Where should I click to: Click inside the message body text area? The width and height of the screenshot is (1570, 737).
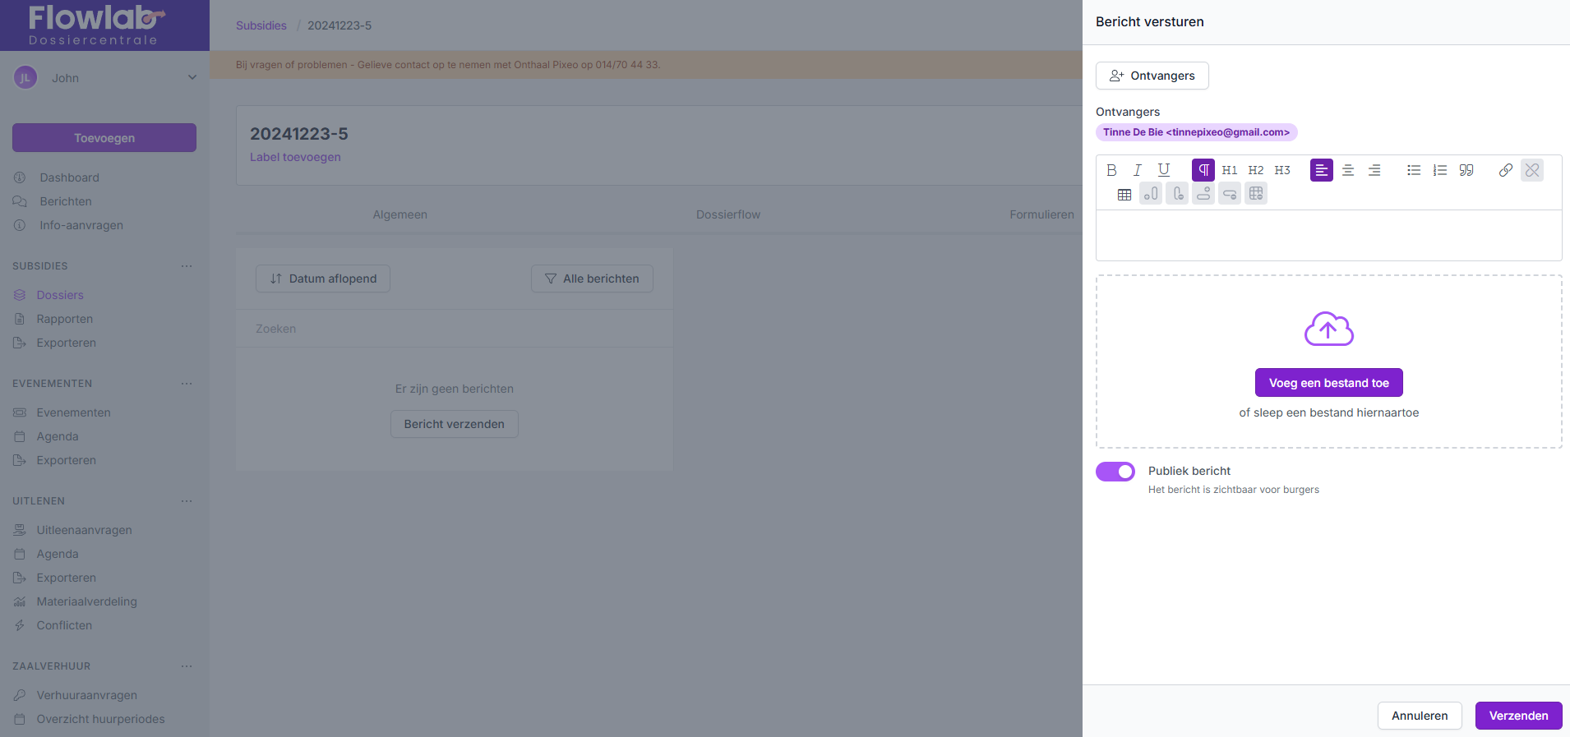click(1328, 236)
